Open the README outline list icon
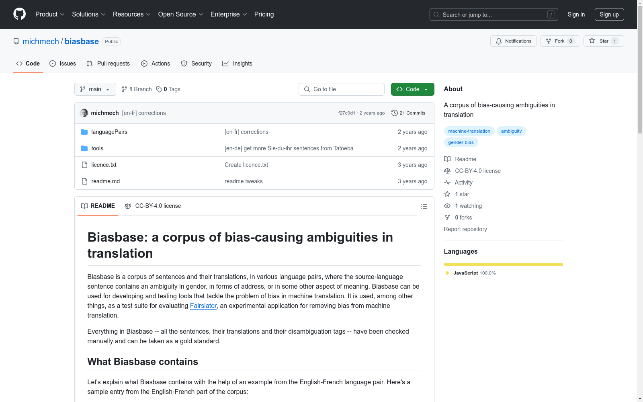 [424, 206]
